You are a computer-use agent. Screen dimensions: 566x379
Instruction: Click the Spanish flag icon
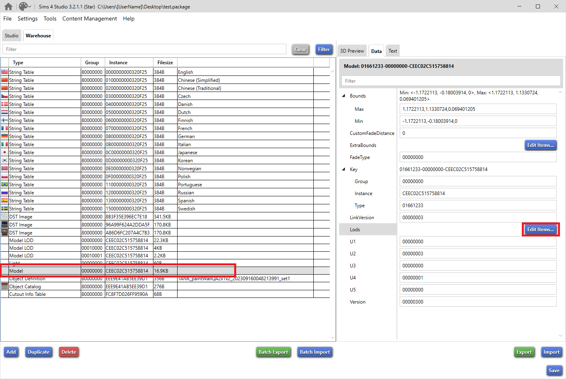(x=4, y=201)
